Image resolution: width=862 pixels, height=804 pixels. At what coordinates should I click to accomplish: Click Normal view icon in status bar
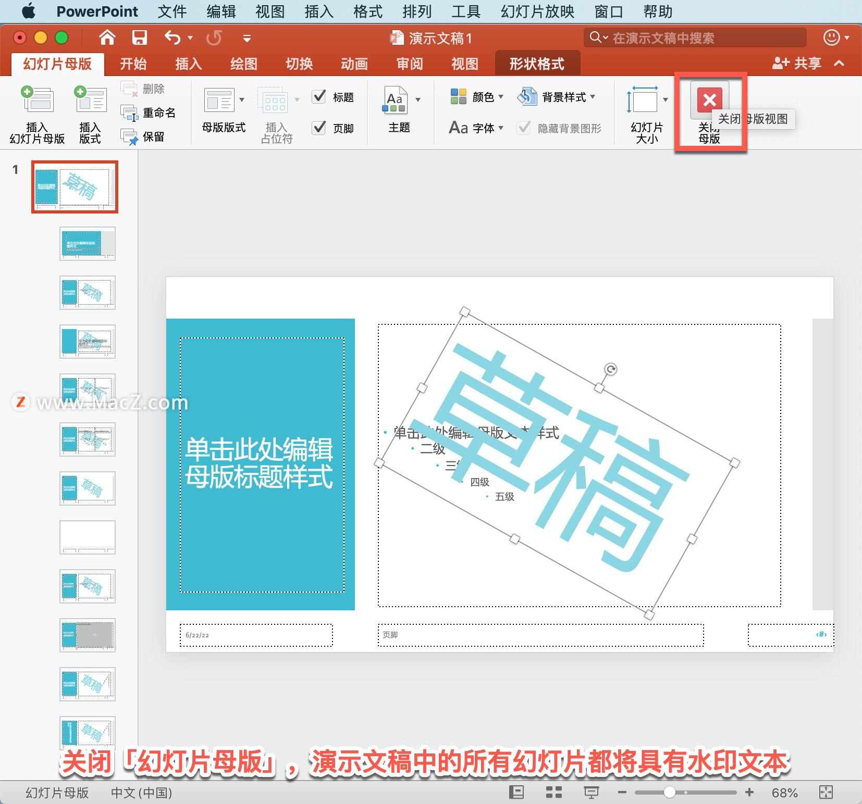516,792
